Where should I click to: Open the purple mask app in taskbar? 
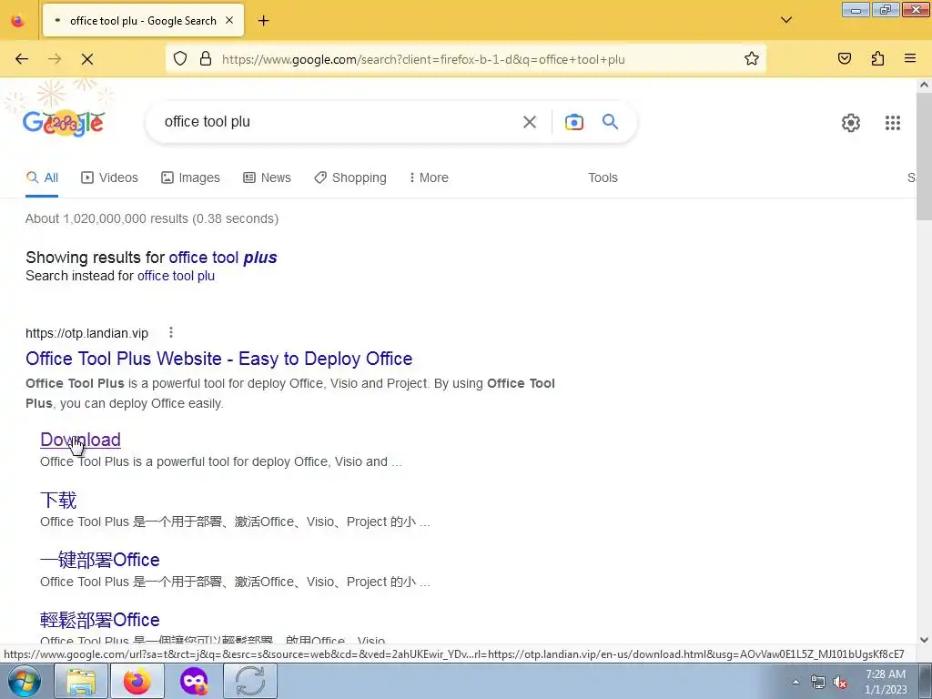(194, 681)
